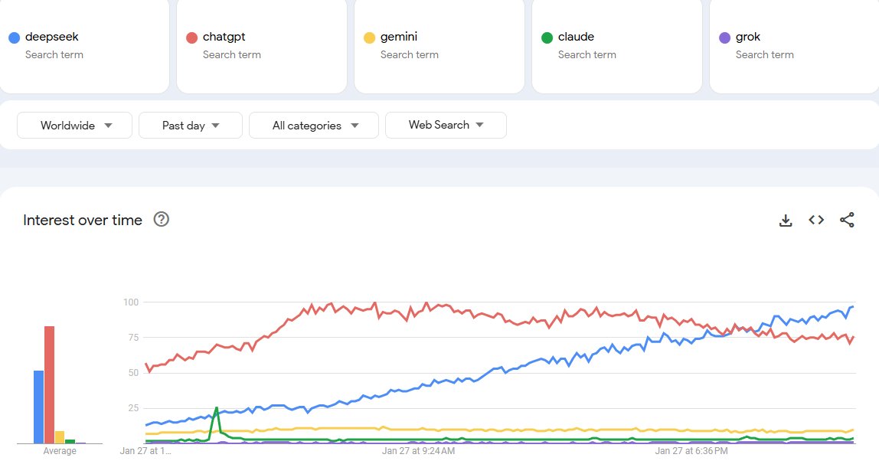The height and width of the screenshot is (474, 879).
Task: Open the All categories dropdown
Action: pos(314,126)
